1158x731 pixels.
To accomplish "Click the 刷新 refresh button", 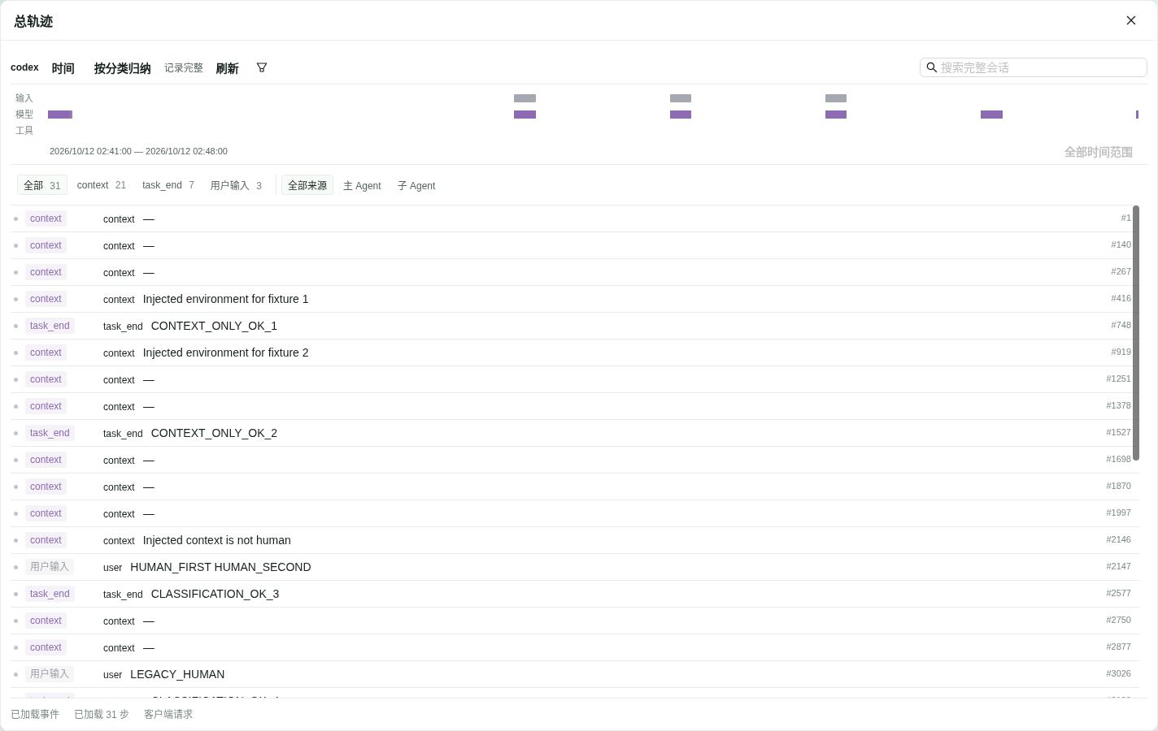I will (x=227, y=68).
